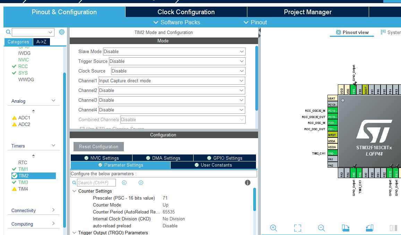Open the Clock Source dropdown
The image size is (401, 235).
click(178, 71)
